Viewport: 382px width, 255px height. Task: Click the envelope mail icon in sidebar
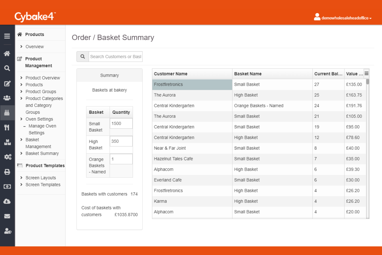click(x=7, y=216)
